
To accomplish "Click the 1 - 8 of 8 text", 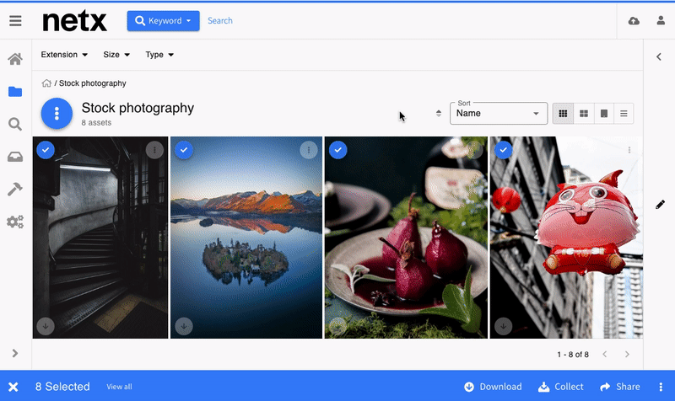I will pyautogui.click(x=573, y=355).
